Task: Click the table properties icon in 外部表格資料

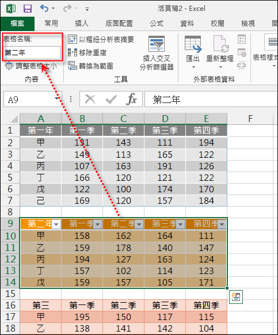Action: coord(242,39)
